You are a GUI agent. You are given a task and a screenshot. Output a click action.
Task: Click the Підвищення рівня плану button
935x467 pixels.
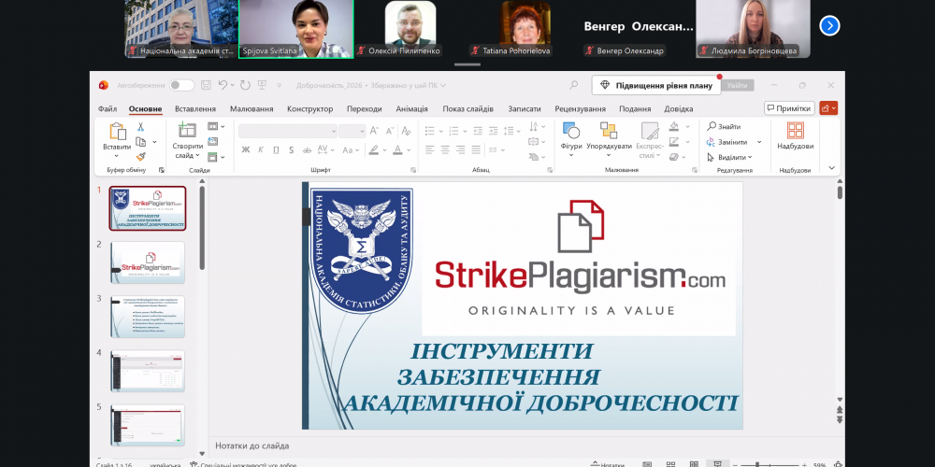(656, 85)
